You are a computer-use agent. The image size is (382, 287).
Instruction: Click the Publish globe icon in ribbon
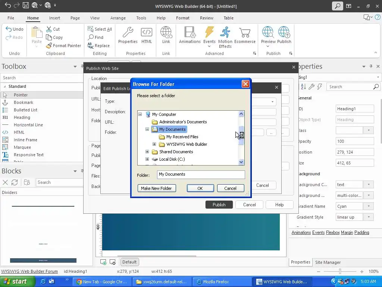click(284, 32)
